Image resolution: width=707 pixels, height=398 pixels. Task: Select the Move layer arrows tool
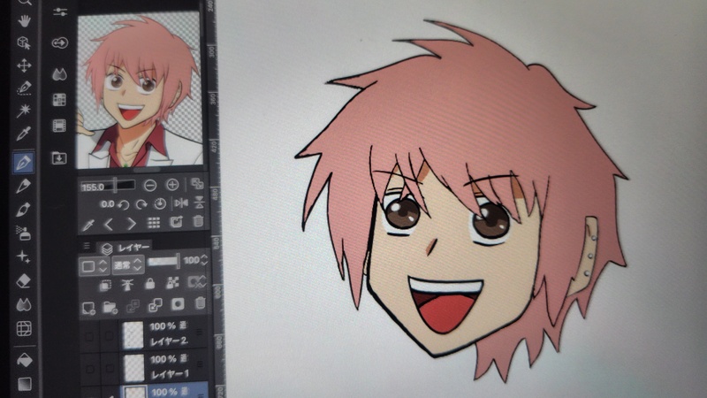(x=24, y=65)
